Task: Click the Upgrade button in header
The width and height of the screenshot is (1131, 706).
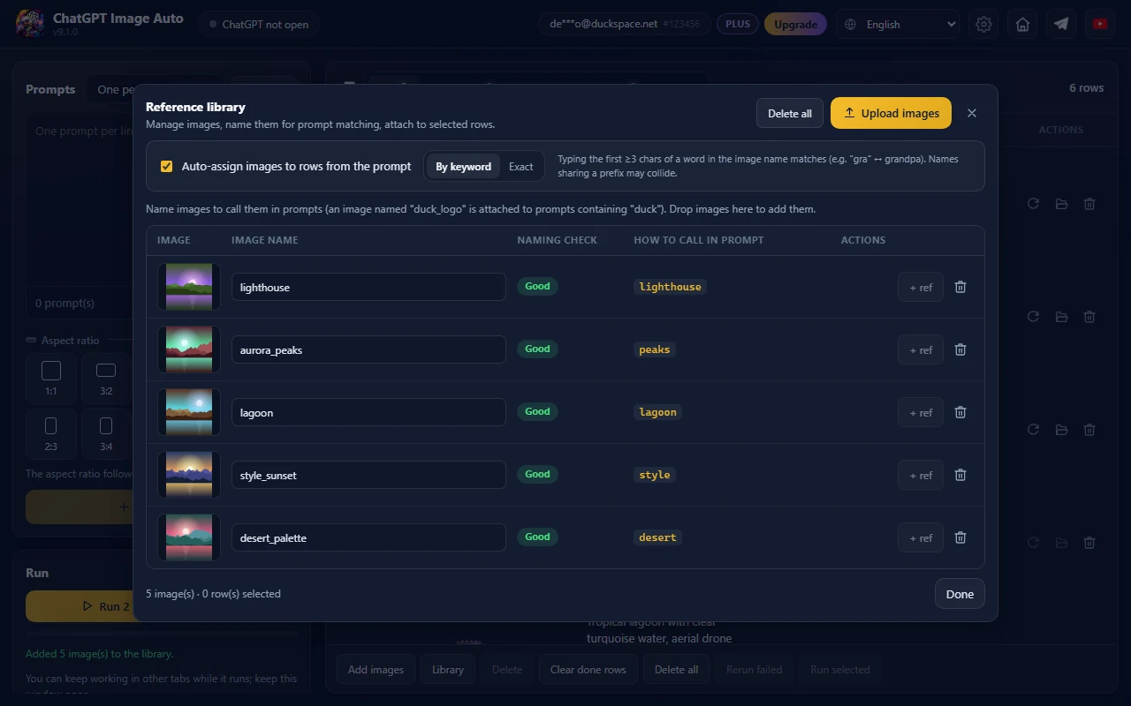Action: [795, 25]
